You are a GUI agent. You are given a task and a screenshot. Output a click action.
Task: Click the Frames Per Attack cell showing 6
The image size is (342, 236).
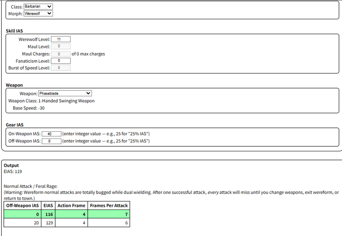tap(109, 223)
